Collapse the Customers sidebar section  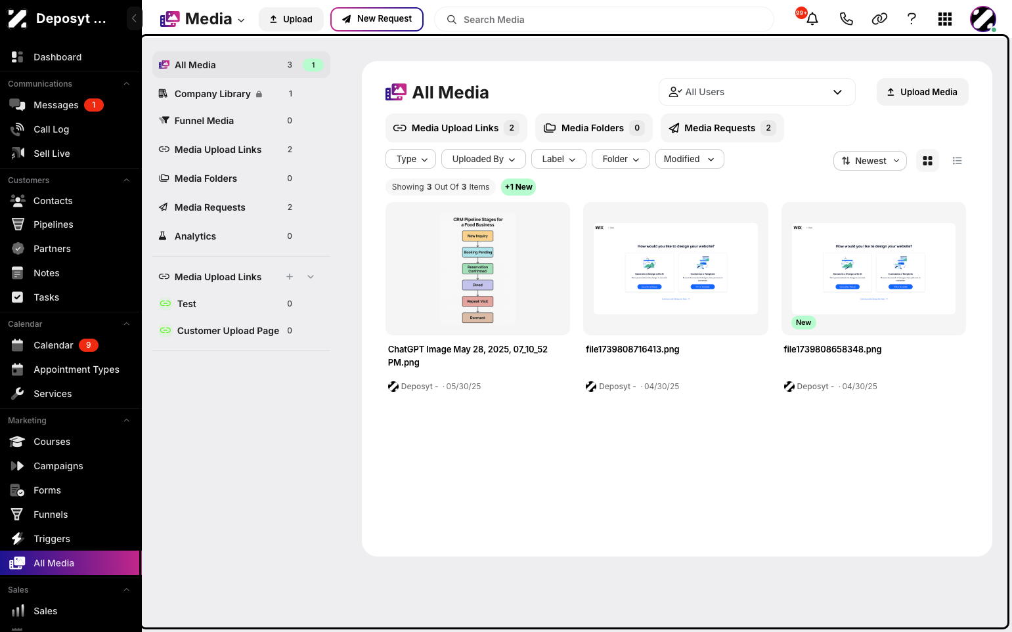coord(127,180)
